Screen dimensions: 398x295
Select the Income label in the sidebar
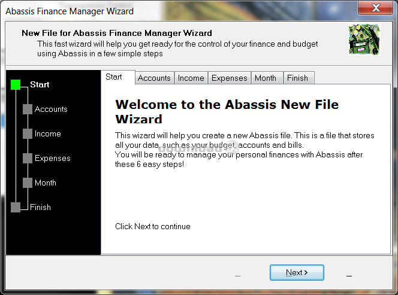tap(48, 134)
